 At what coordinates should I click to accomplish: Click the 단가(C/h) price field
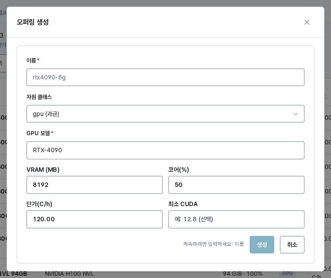(x=94, y=219)
